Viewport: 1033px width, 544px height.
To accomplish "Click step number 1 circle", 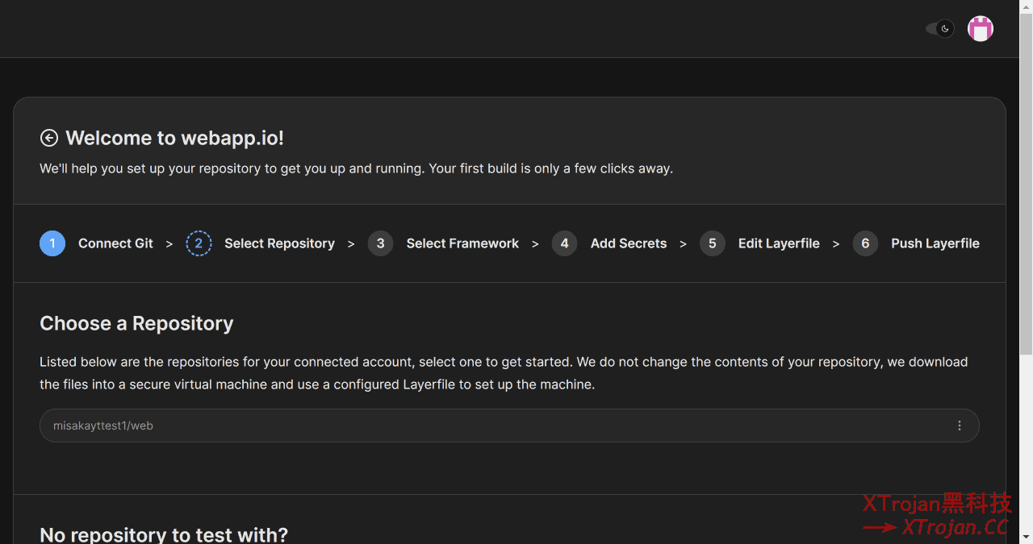I will pos(52,243).
